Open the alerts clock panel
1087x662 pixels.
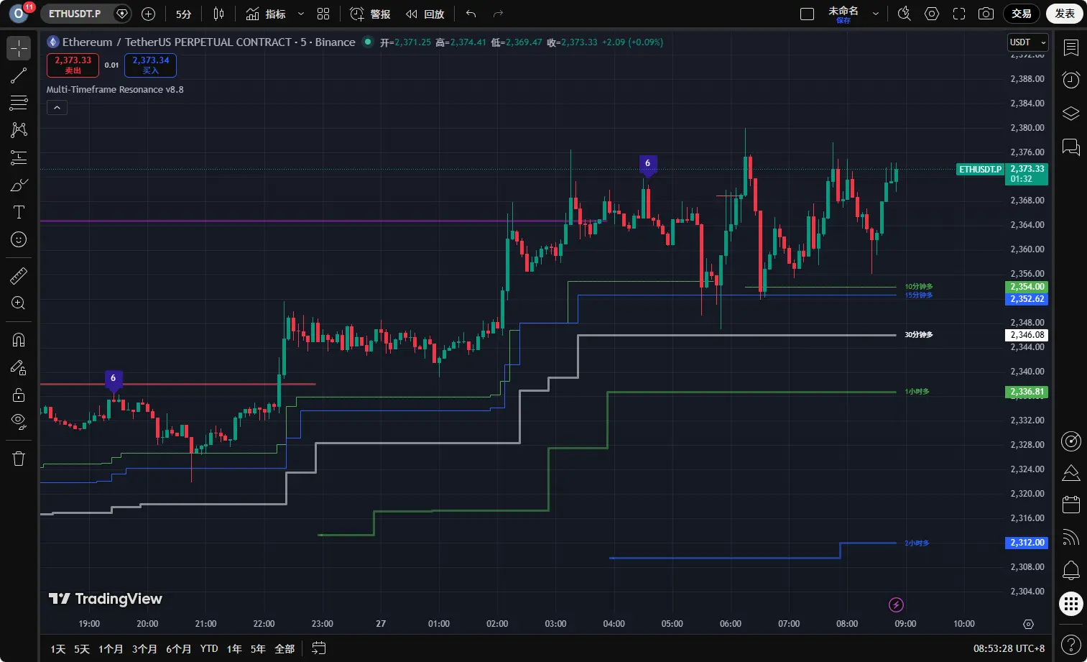(x=1071, y=80)
